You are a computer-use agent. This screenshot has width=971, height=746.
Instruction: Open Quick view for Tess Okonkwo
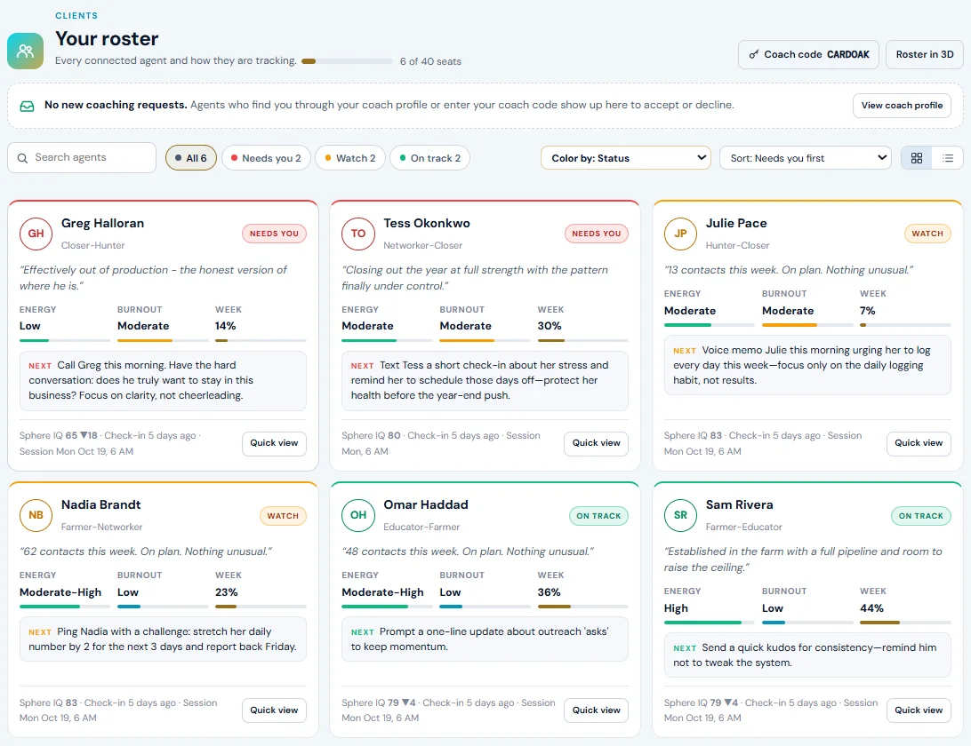(x=596, y=443)
